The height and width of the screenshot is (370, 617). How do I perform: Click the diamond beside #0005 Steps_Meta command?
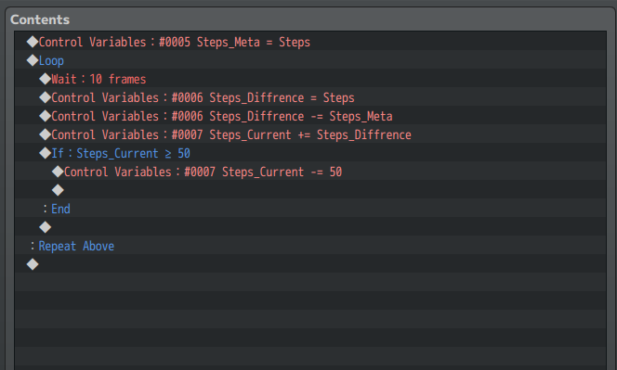click(x=33, y=42)
